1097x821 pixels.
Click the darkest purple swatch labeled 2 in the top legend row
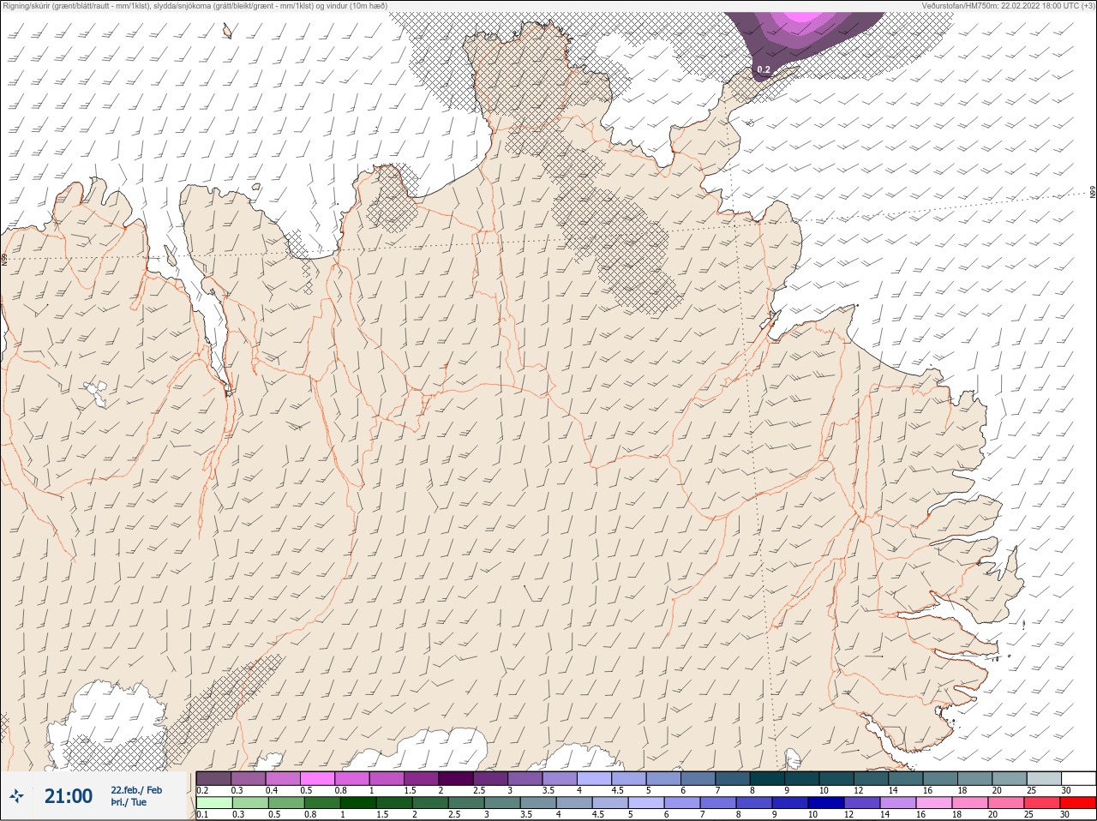click(x=456, y=779)
